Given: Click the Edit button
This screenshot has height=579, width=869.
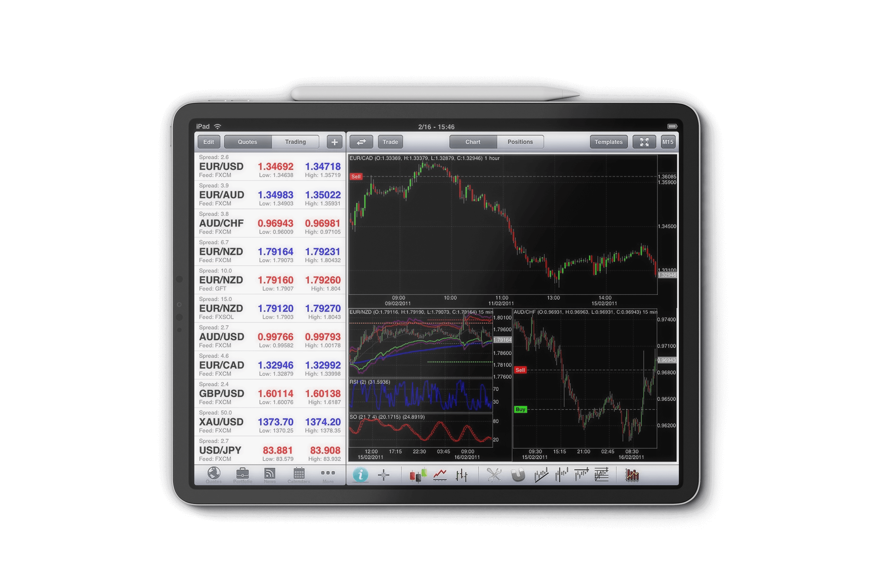Looking at the screenshot, I should point(209,142).
